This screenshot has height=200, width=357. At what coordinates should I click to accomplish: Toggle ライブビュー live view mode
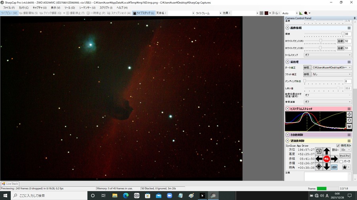click(9, 13)
